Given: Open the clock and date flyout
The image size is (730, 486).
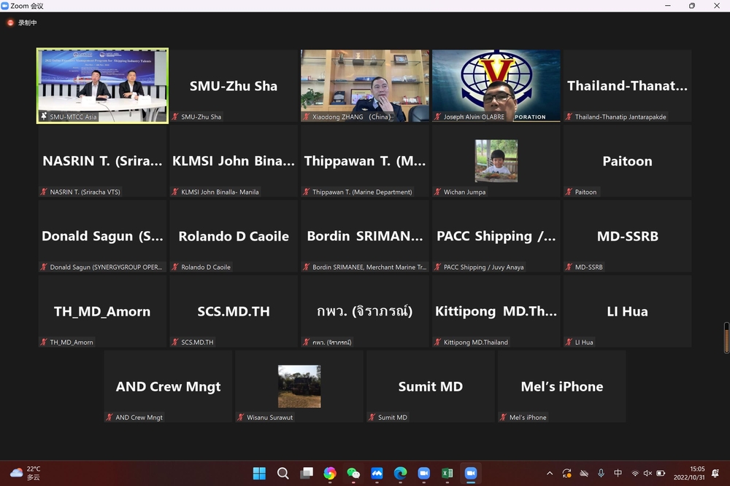Looking at the screenshot, I should tap(697, 474).
